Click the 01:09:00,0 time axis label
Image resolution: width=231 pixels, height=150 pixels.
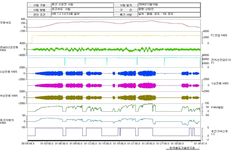[x=76, y=143]
